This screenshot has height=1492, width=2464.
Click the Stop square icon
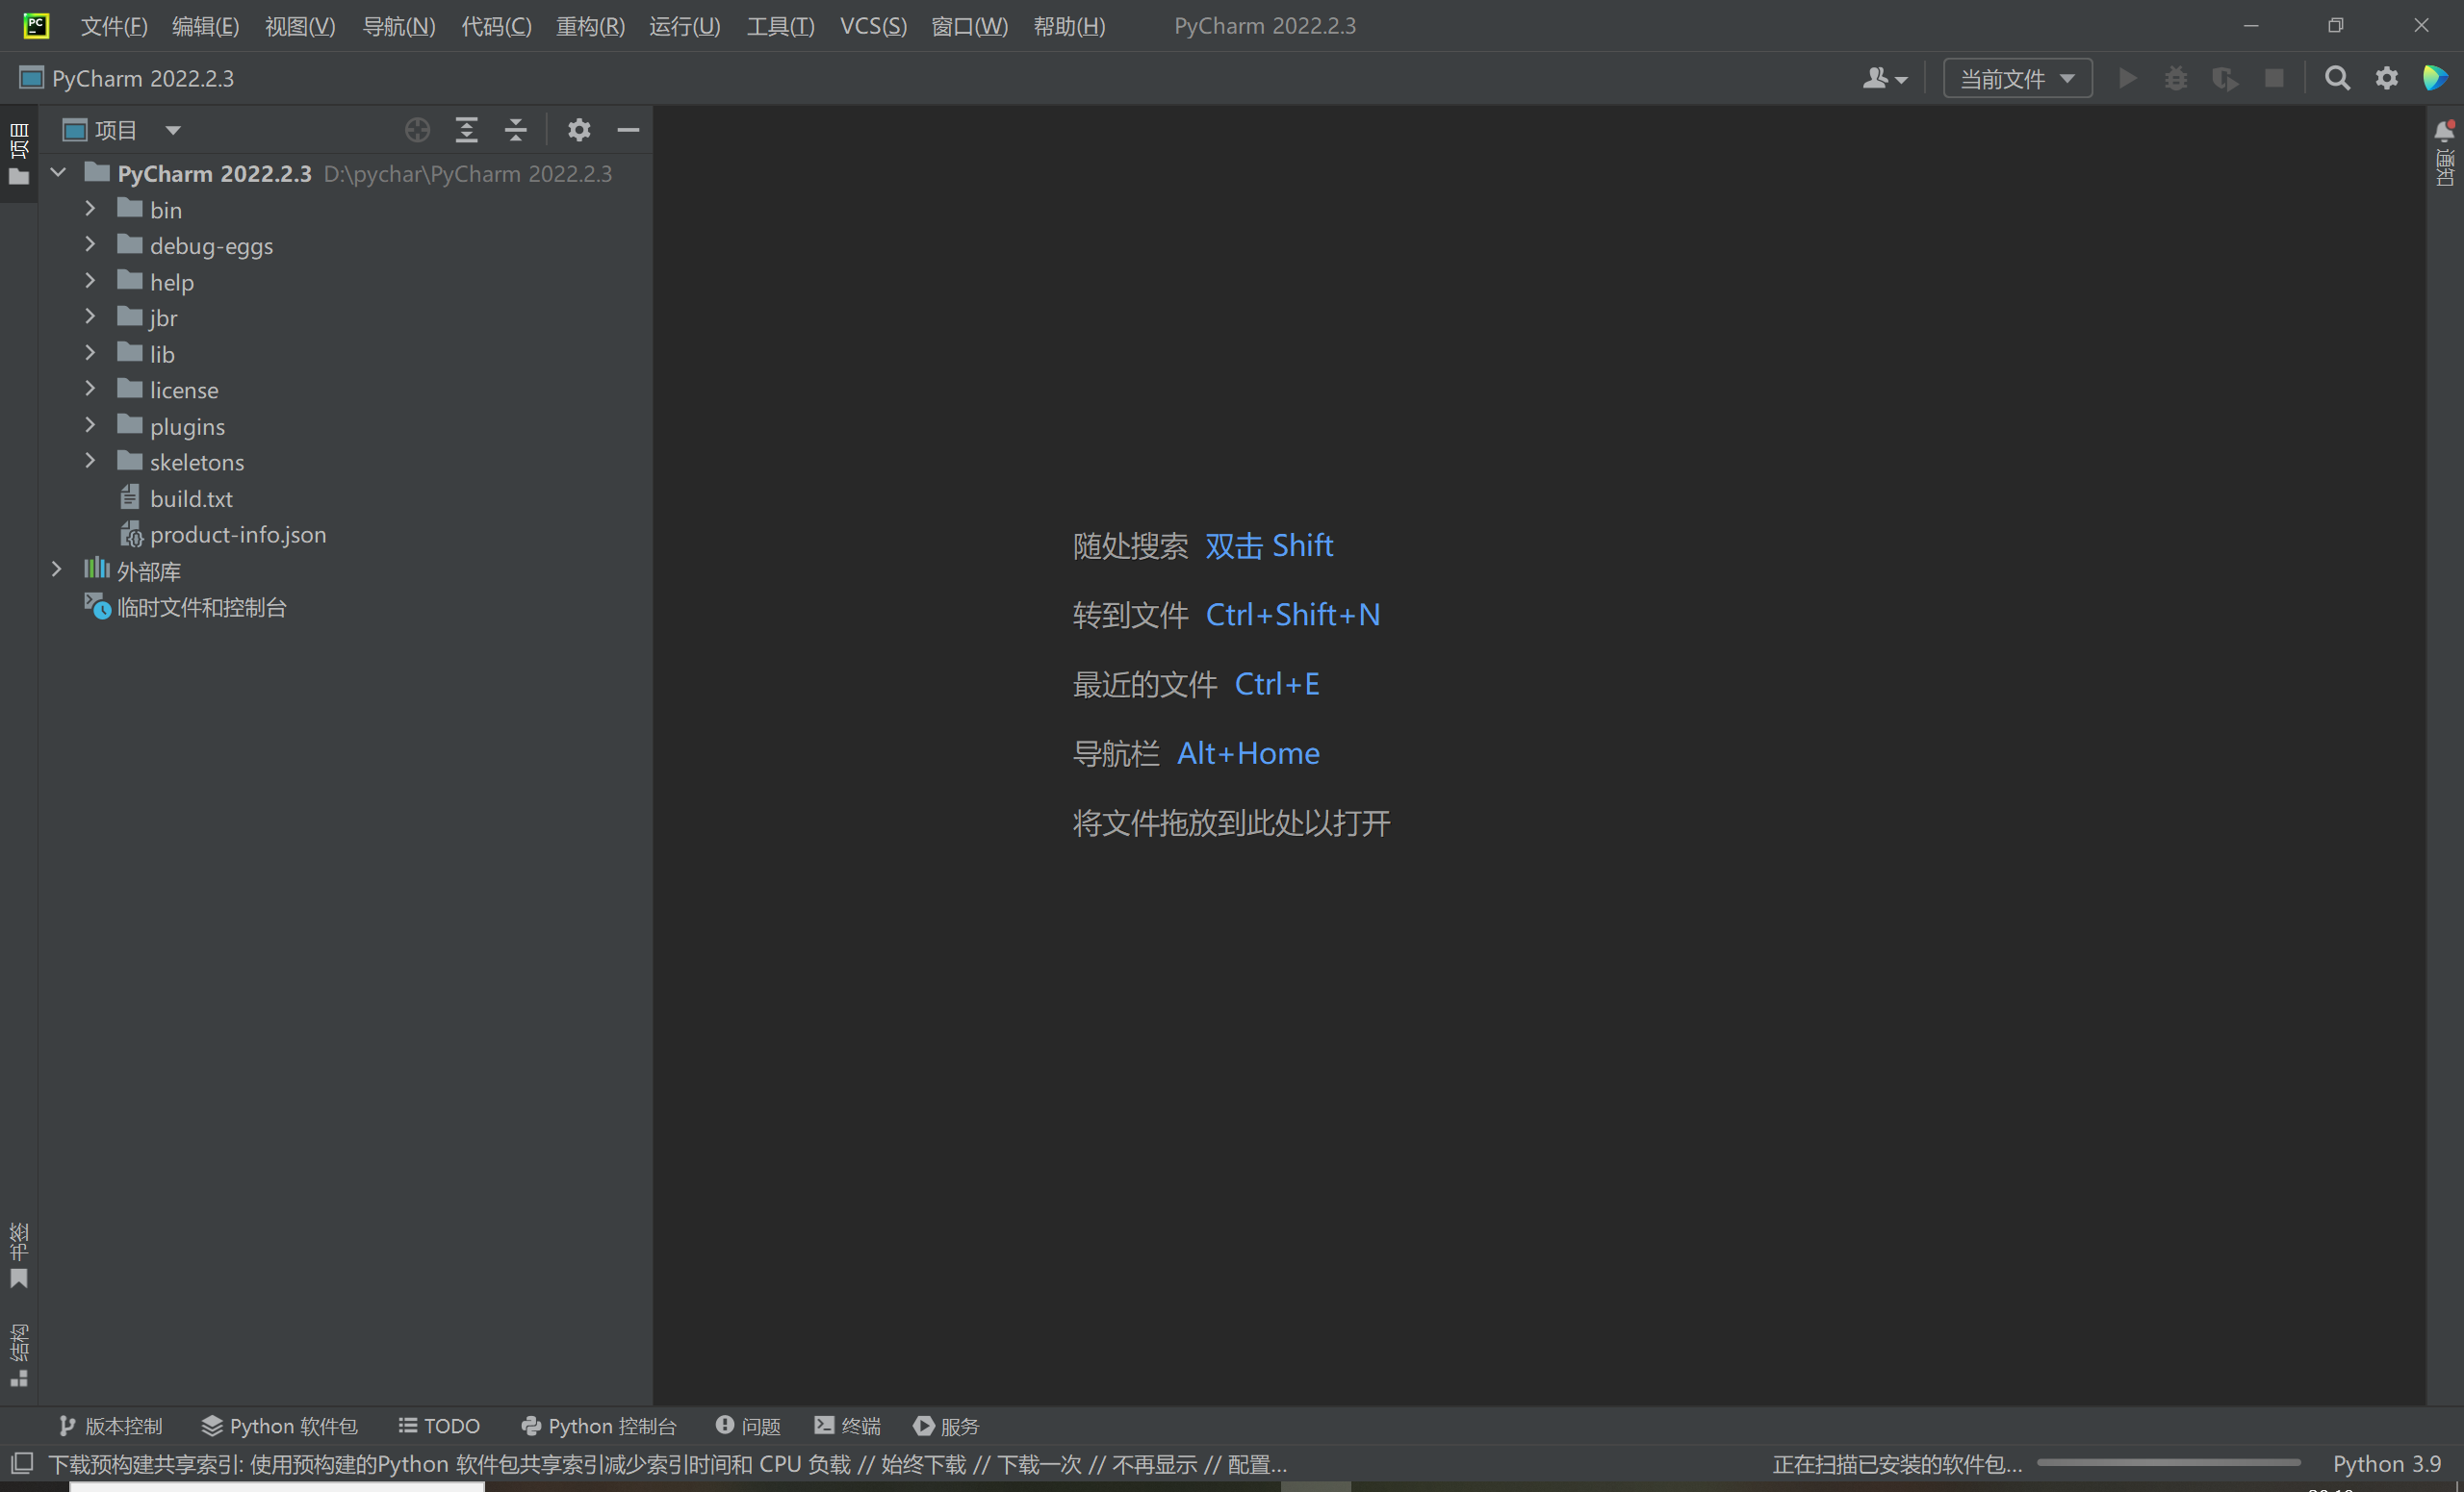pyautogui.click(x=2274, y=78)
